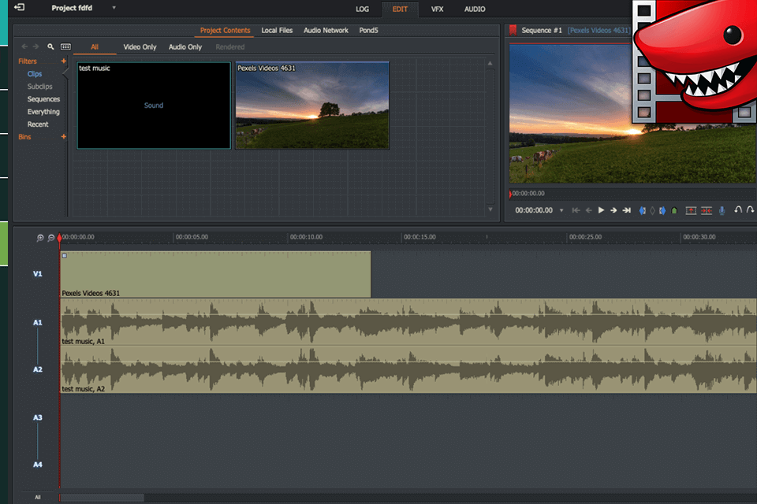Select Subclips in the Filters list
This screenshot has width=757, height=504.
point(39,87)
